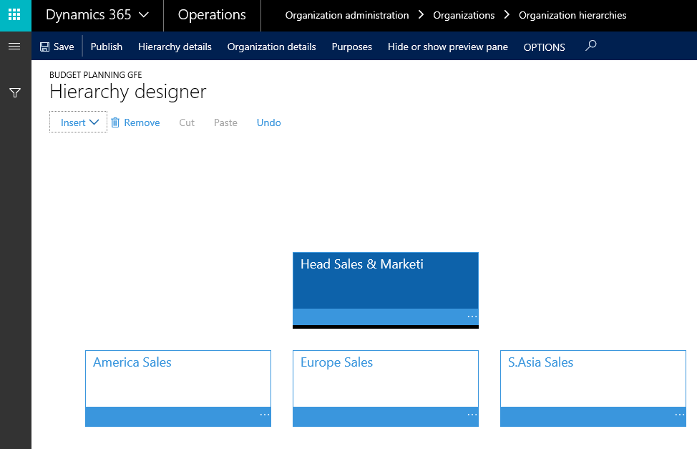Open ellipsis menu on America Sales node

pos(264,415)
